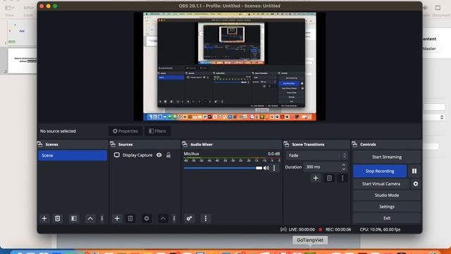Toggle Display Capture visibility eye
Image resolution: width=451 pixels, height=254 pixels.
159,155
